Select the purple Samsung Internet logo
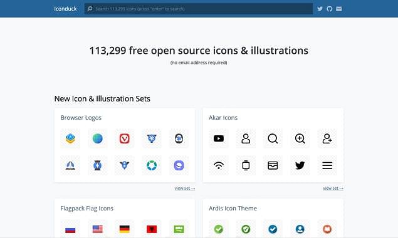 point(179,165)
